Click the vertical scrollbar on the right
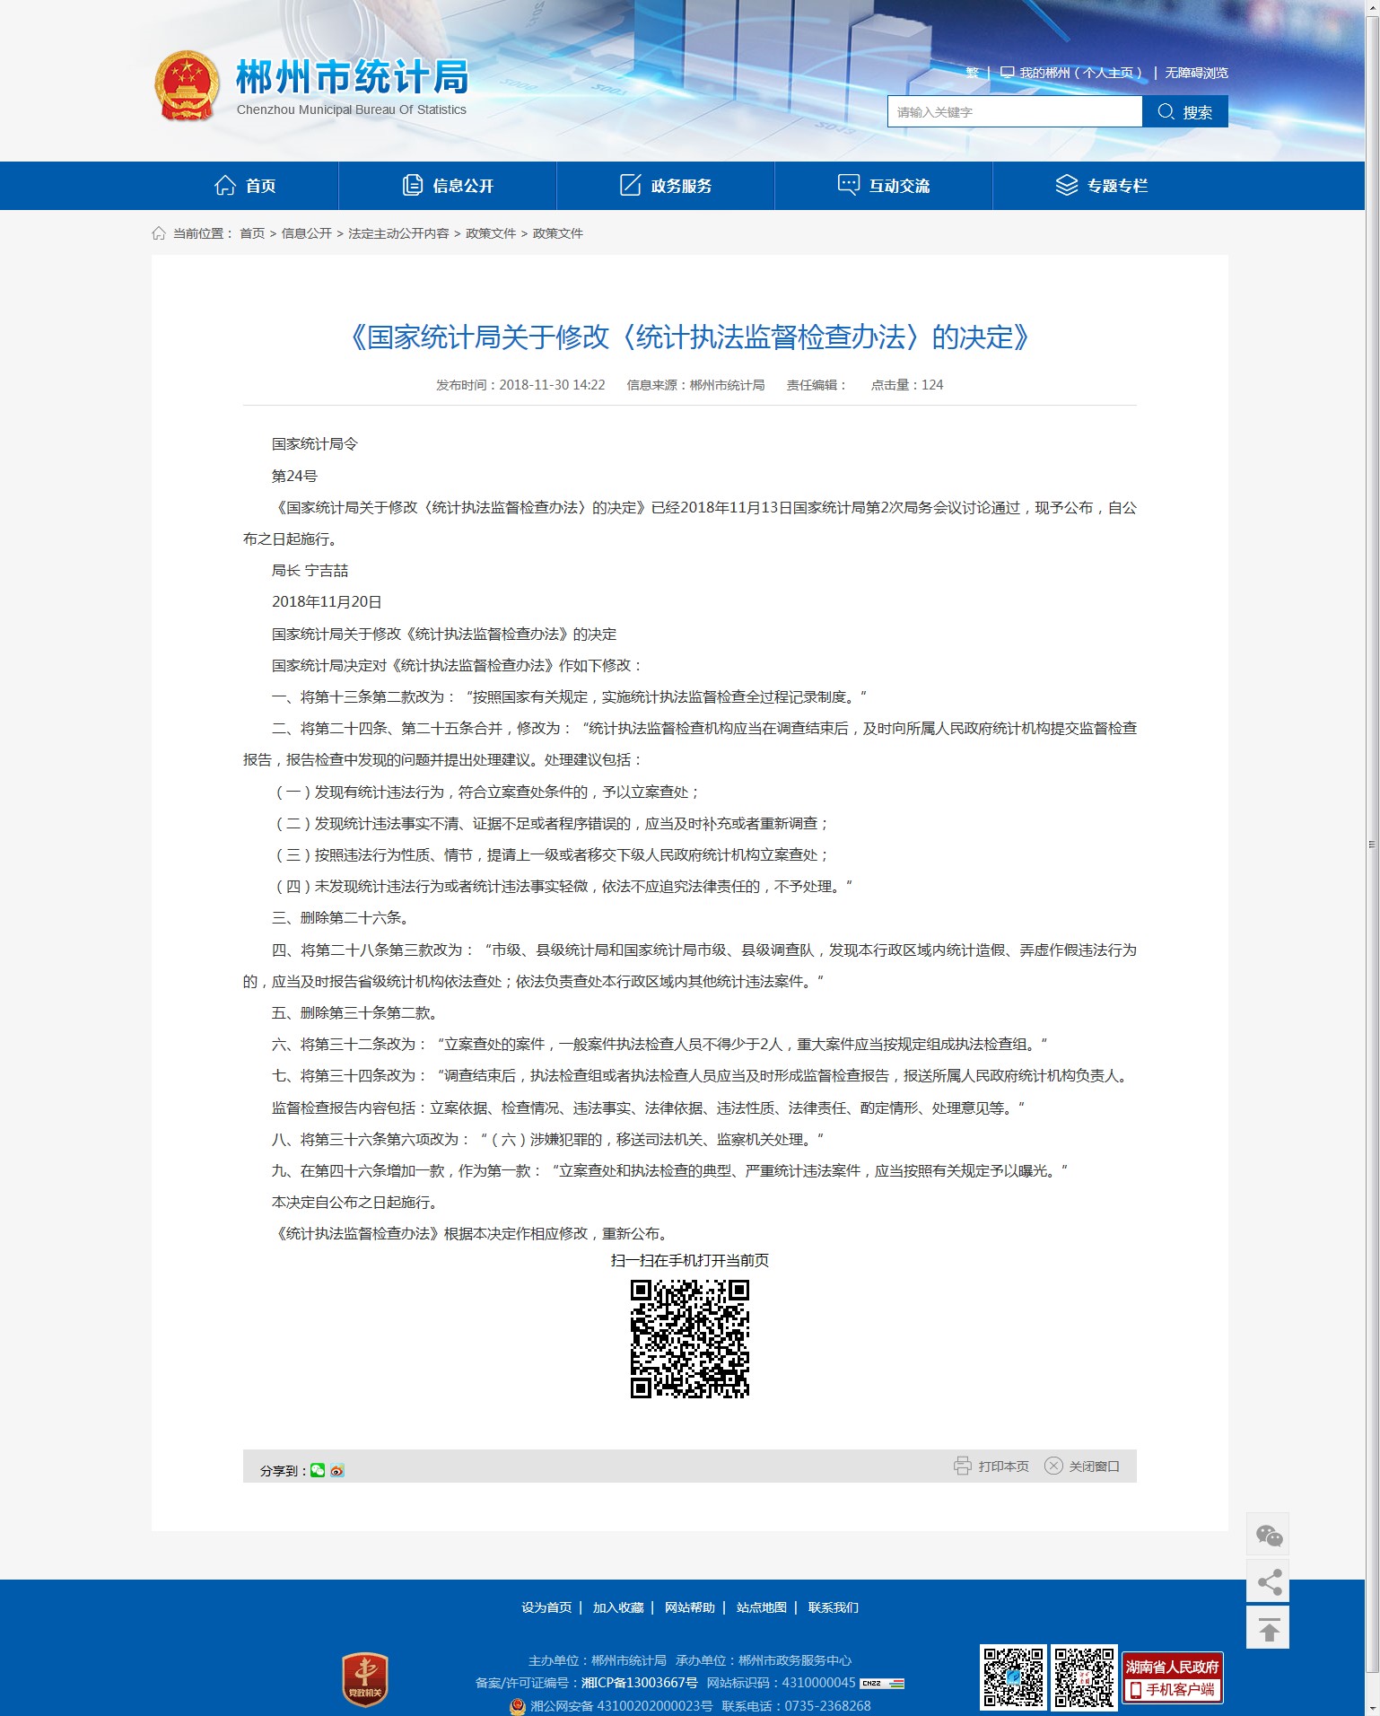Image resolution: width=1380 pixels, height=1716 pixels. tap(1372, 844)
